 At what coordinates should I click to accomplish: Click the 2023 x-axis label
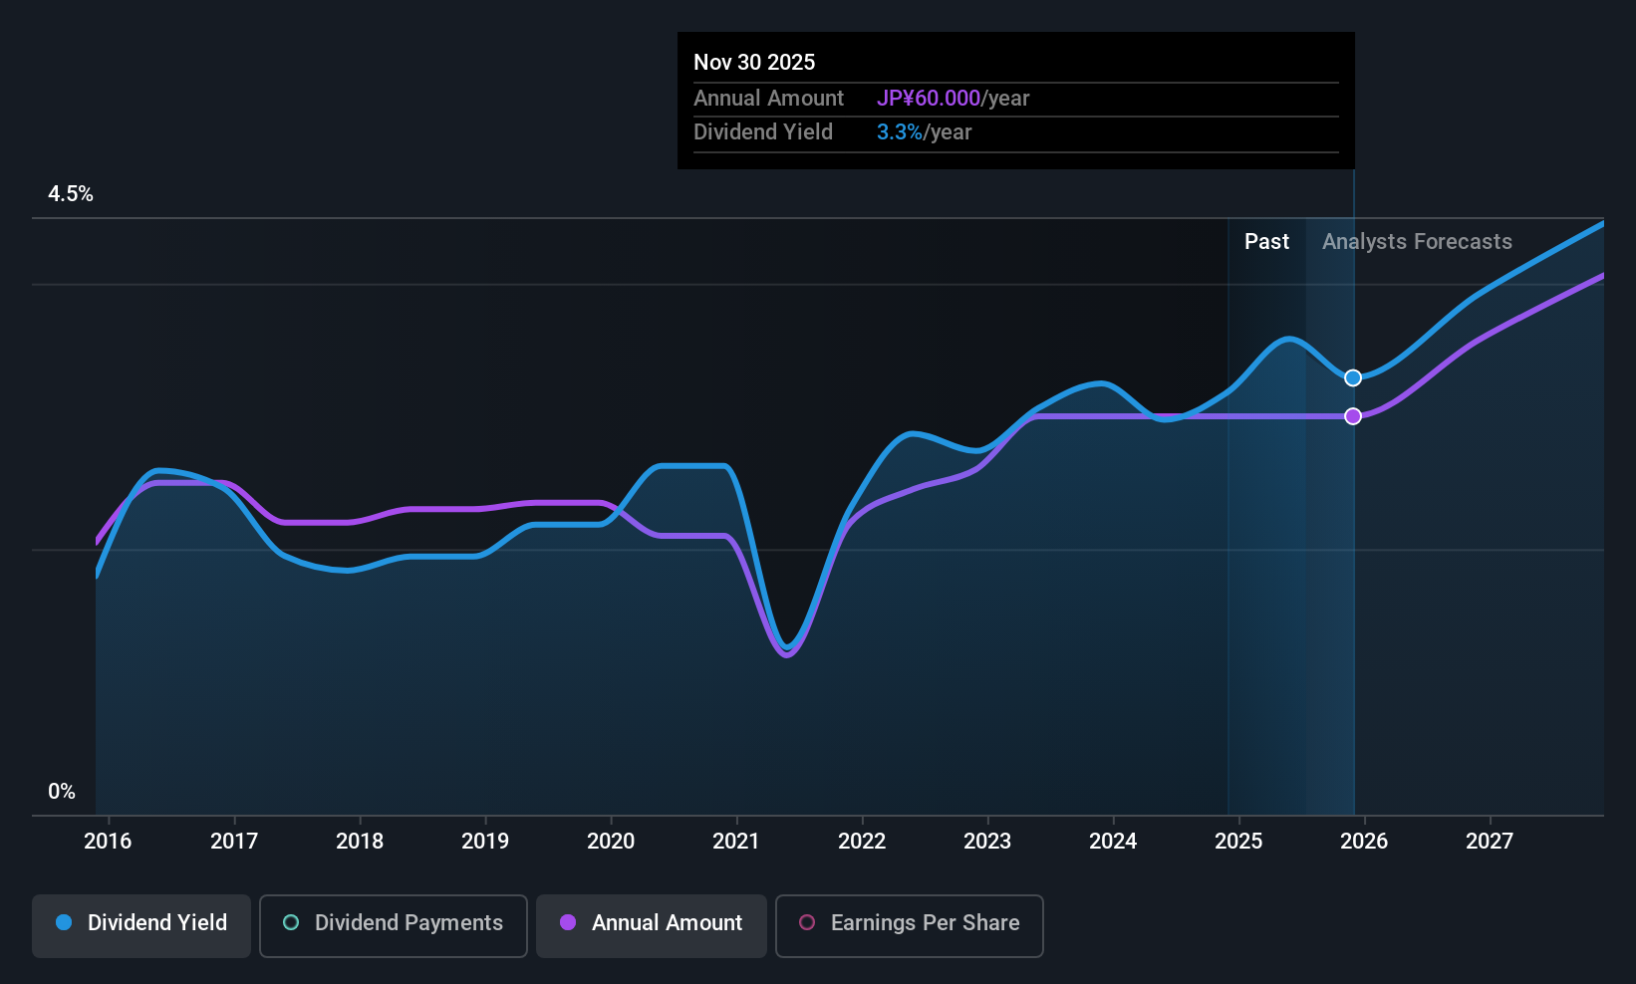987,842
